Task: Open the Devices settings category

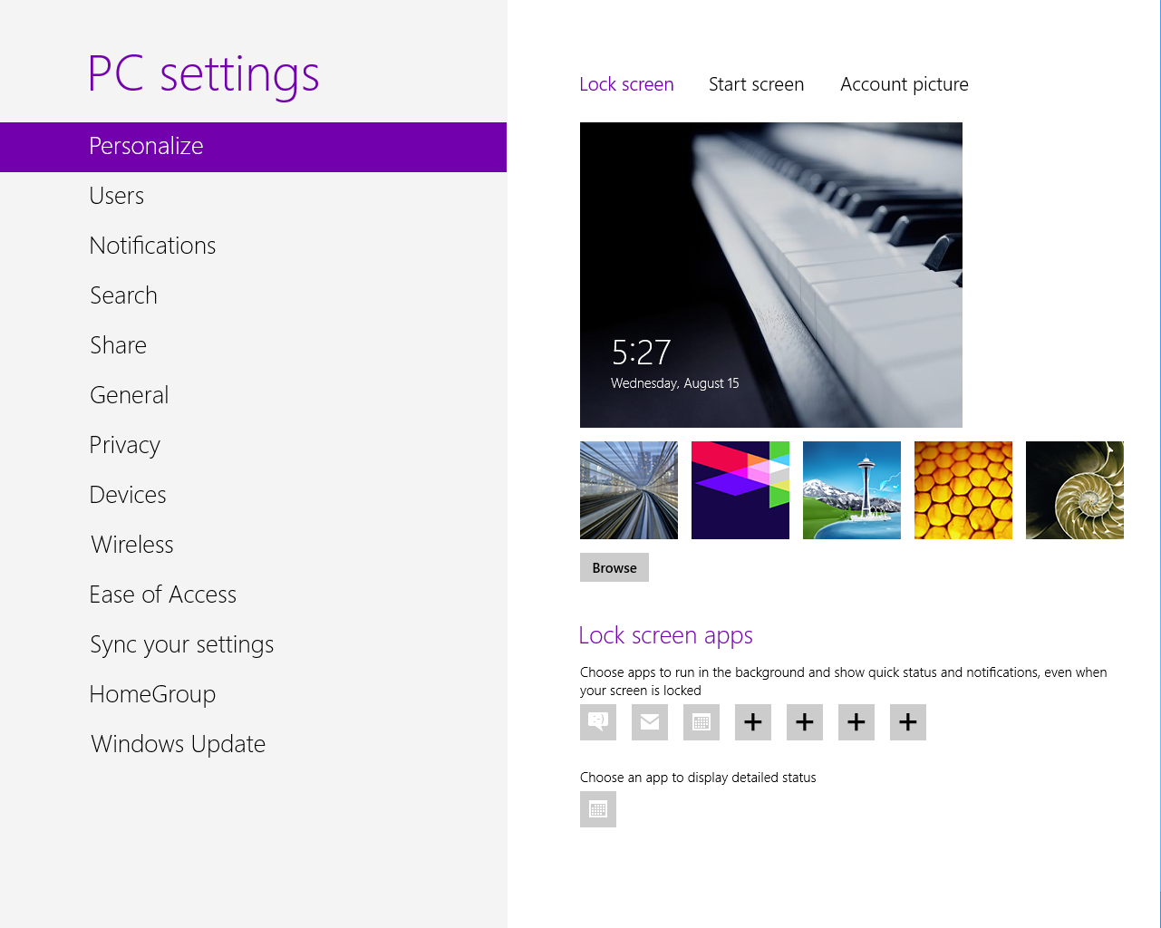Action: 254,495
